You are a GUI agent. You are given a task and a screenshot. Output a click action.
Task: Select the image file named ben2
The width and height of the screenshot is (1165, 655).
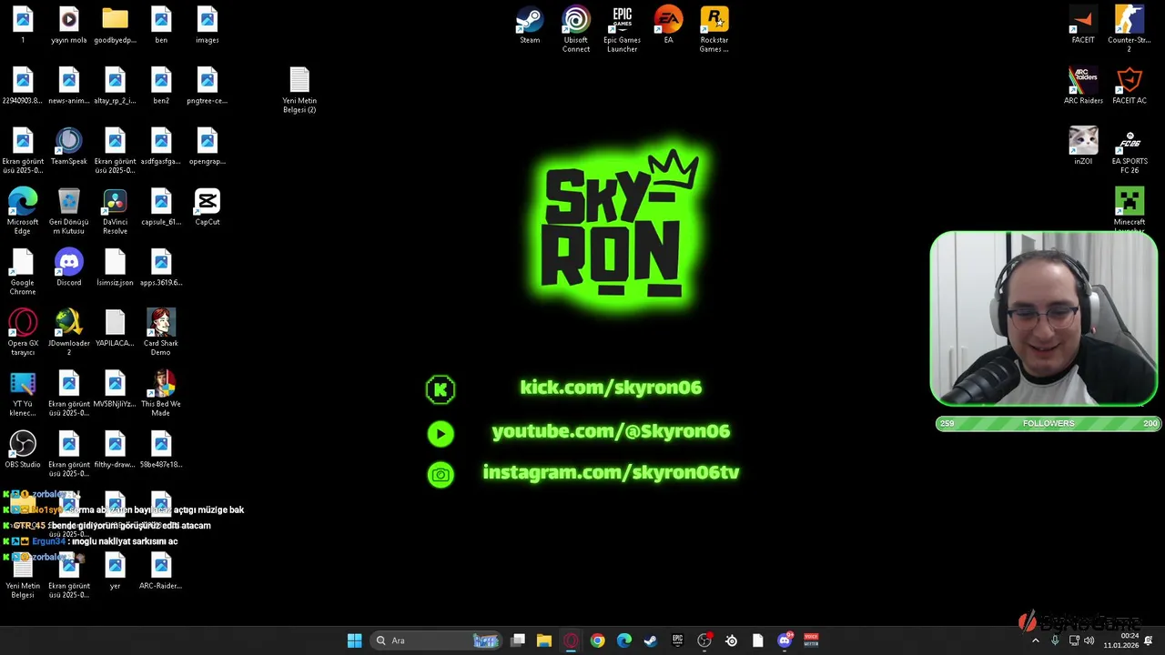161,86
